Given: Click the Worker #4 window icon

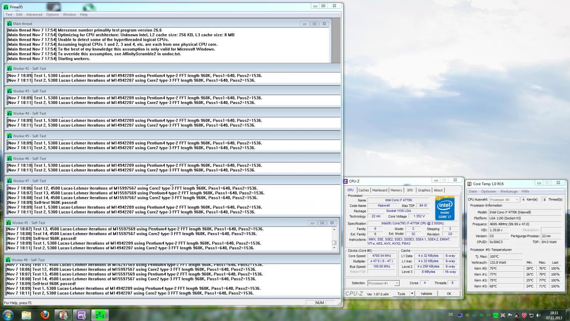Looking at the screenshot, I should click(10, 113).
